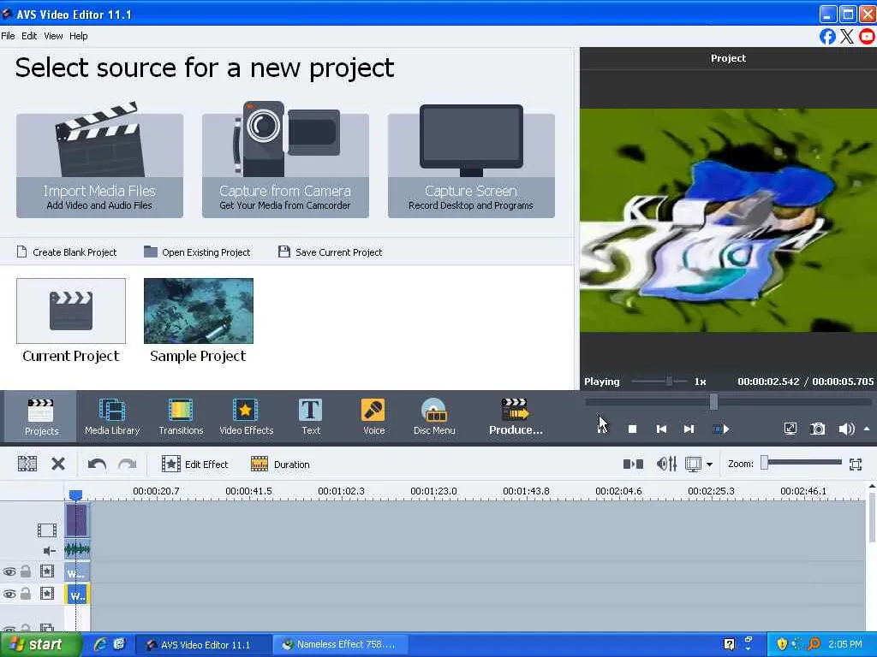Click the timeline playhead marker
The height and width of the screenshot is (657, 877).
pos(75,495)
